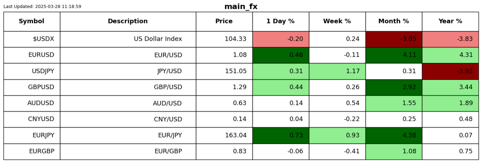482x163 pixels.
Task: Select the Last Updated timestamp text
Action: 42,7
